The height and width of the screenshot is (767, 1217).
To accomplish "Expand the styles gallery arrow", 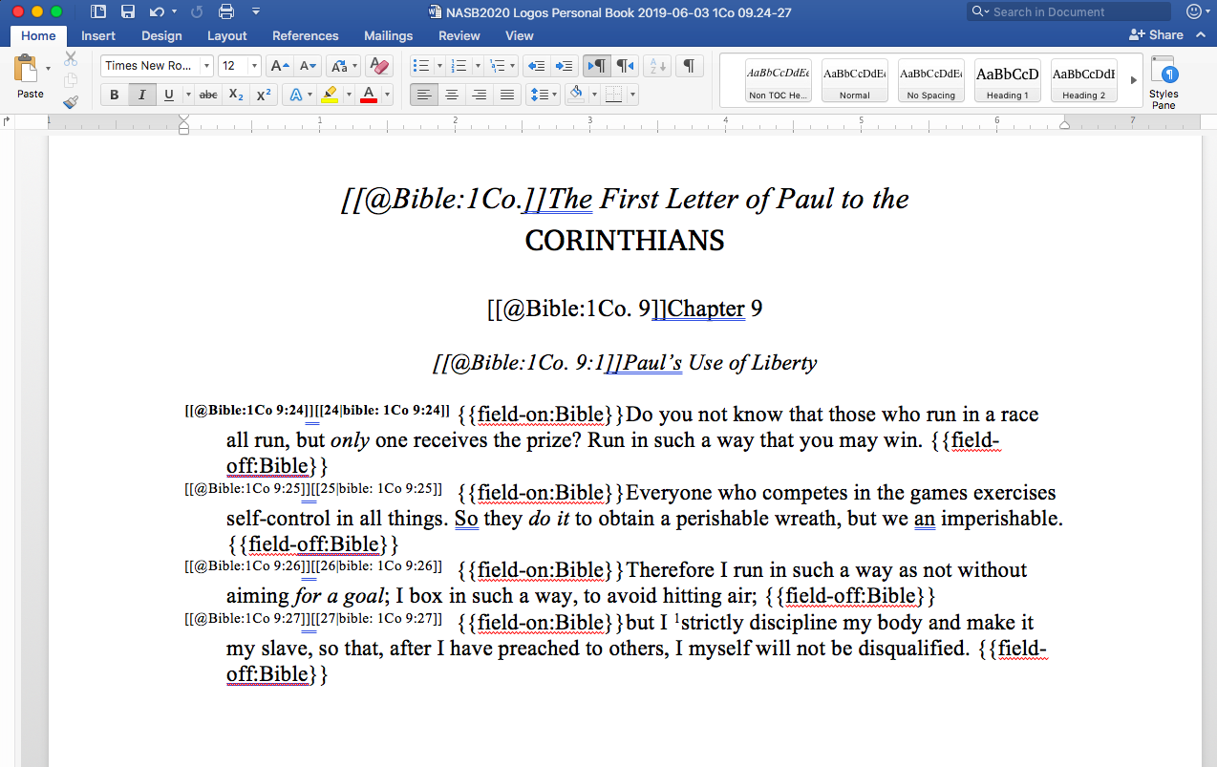I will coord(1134,80).
